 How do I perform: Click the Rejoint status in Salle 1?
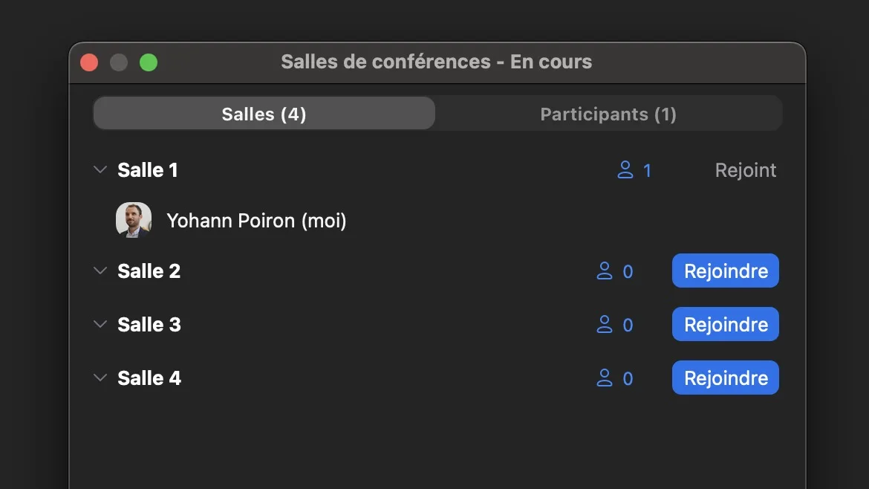point(746,170)
